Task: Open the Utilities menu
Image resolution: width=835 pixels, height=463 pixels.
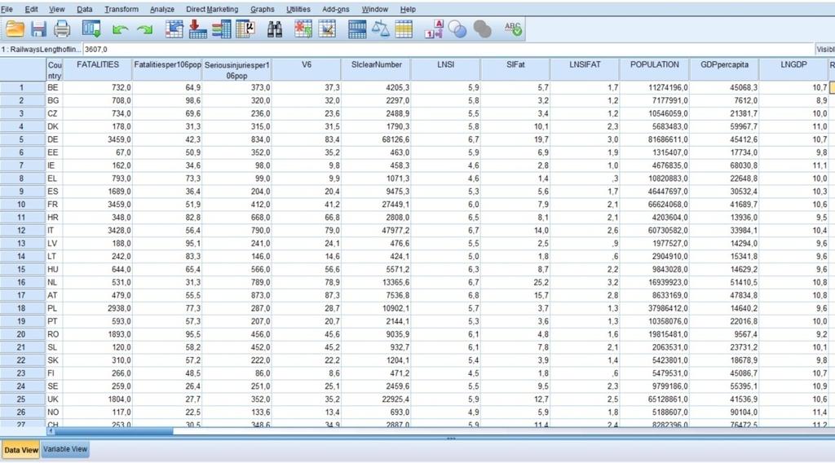Action: [x=298, y=9]
